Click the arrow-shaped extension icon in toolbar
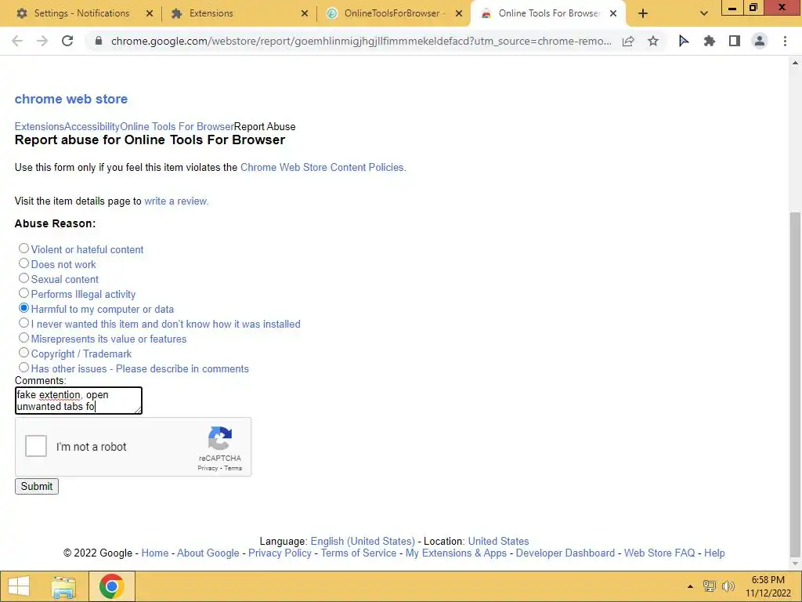Image resolution: width=802 pixels, height=602 pixels. tap(683, 41)
